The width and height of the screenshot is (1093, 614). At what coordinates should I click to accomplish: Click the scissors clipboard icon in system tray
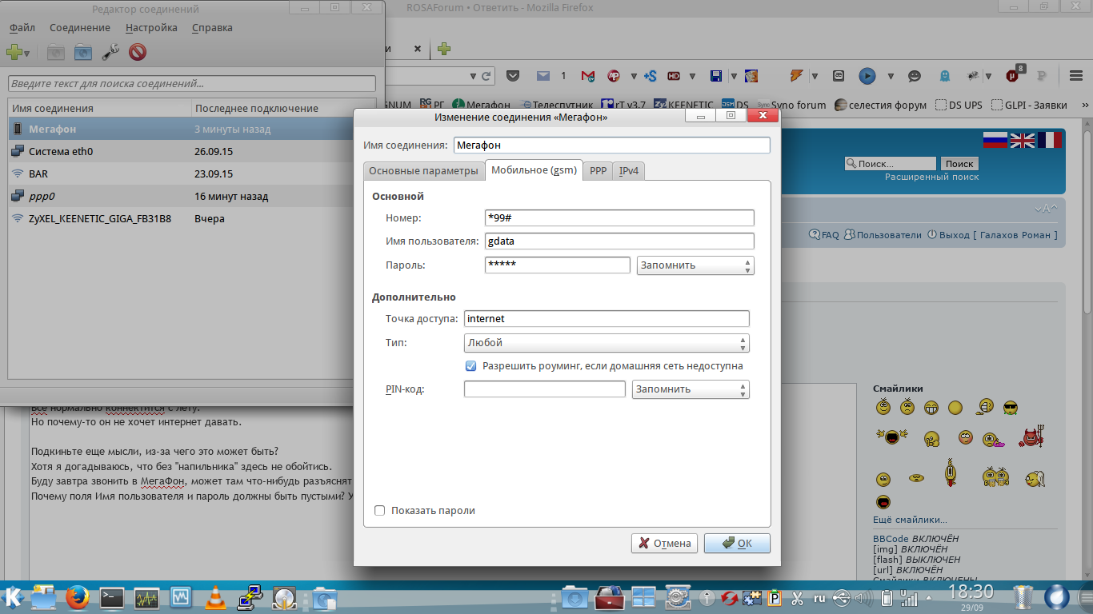pyautogui.click(x=797, y=598)
